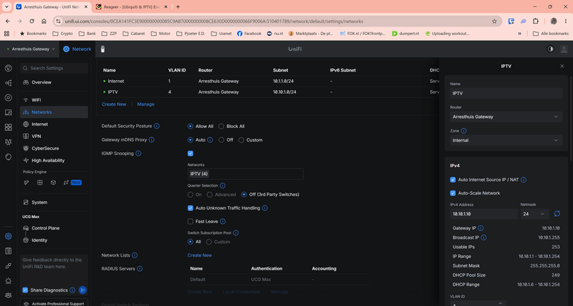Open the Topology icon in left rail

[x=8, y=83]
